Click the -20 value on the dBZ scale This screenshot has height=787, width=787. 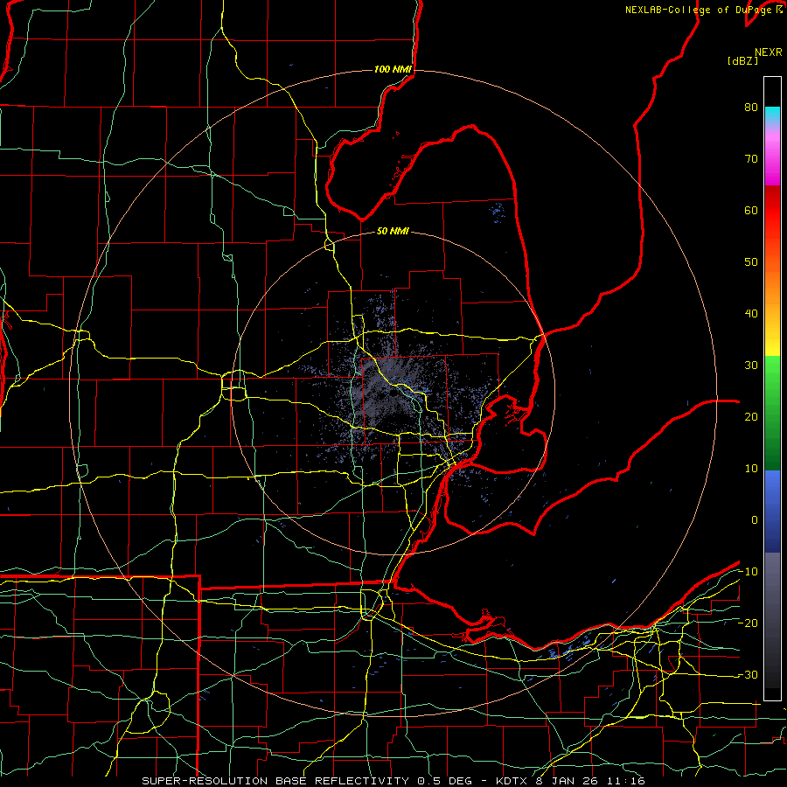click(748, 623)
